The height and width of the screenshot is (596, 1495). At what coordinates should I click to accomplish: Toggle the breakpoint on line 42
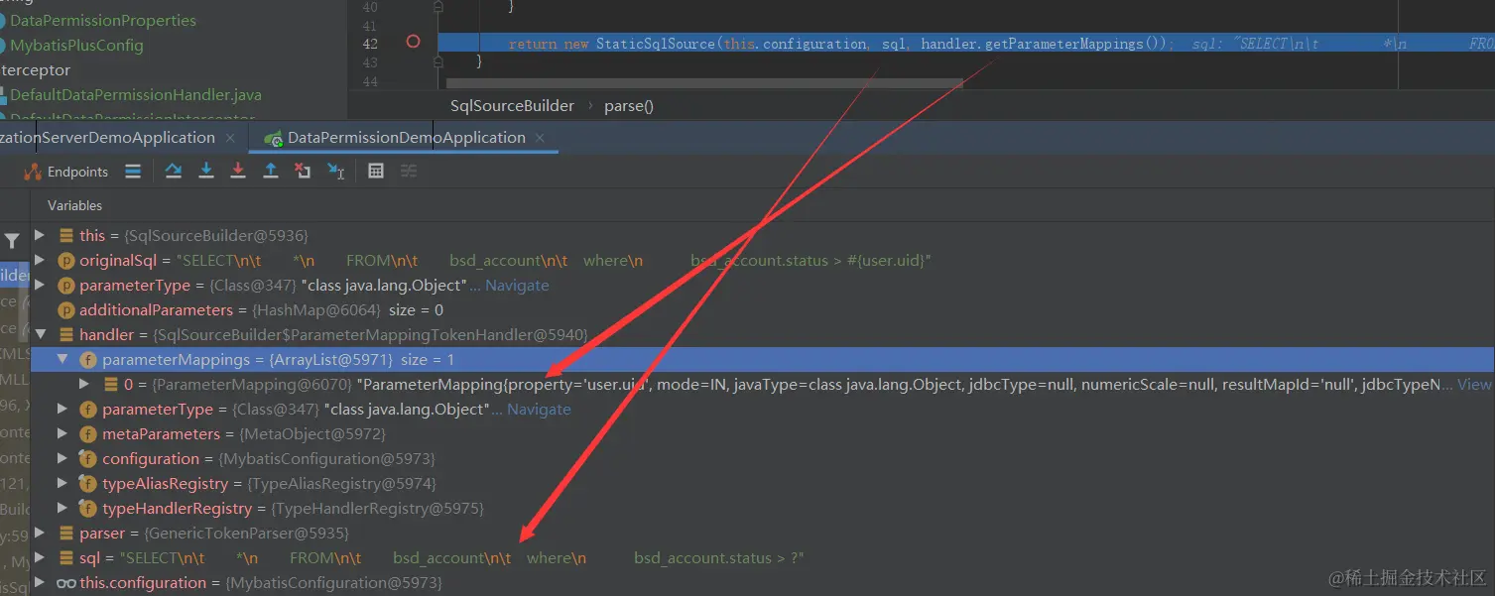tap(414, 42)
